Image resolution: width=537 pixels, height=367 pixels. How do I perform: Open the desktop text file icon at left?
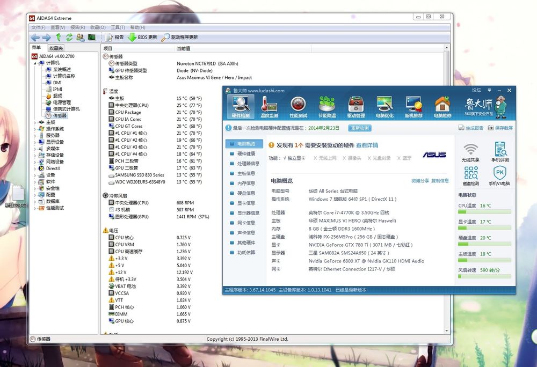[x=16, y=196]
